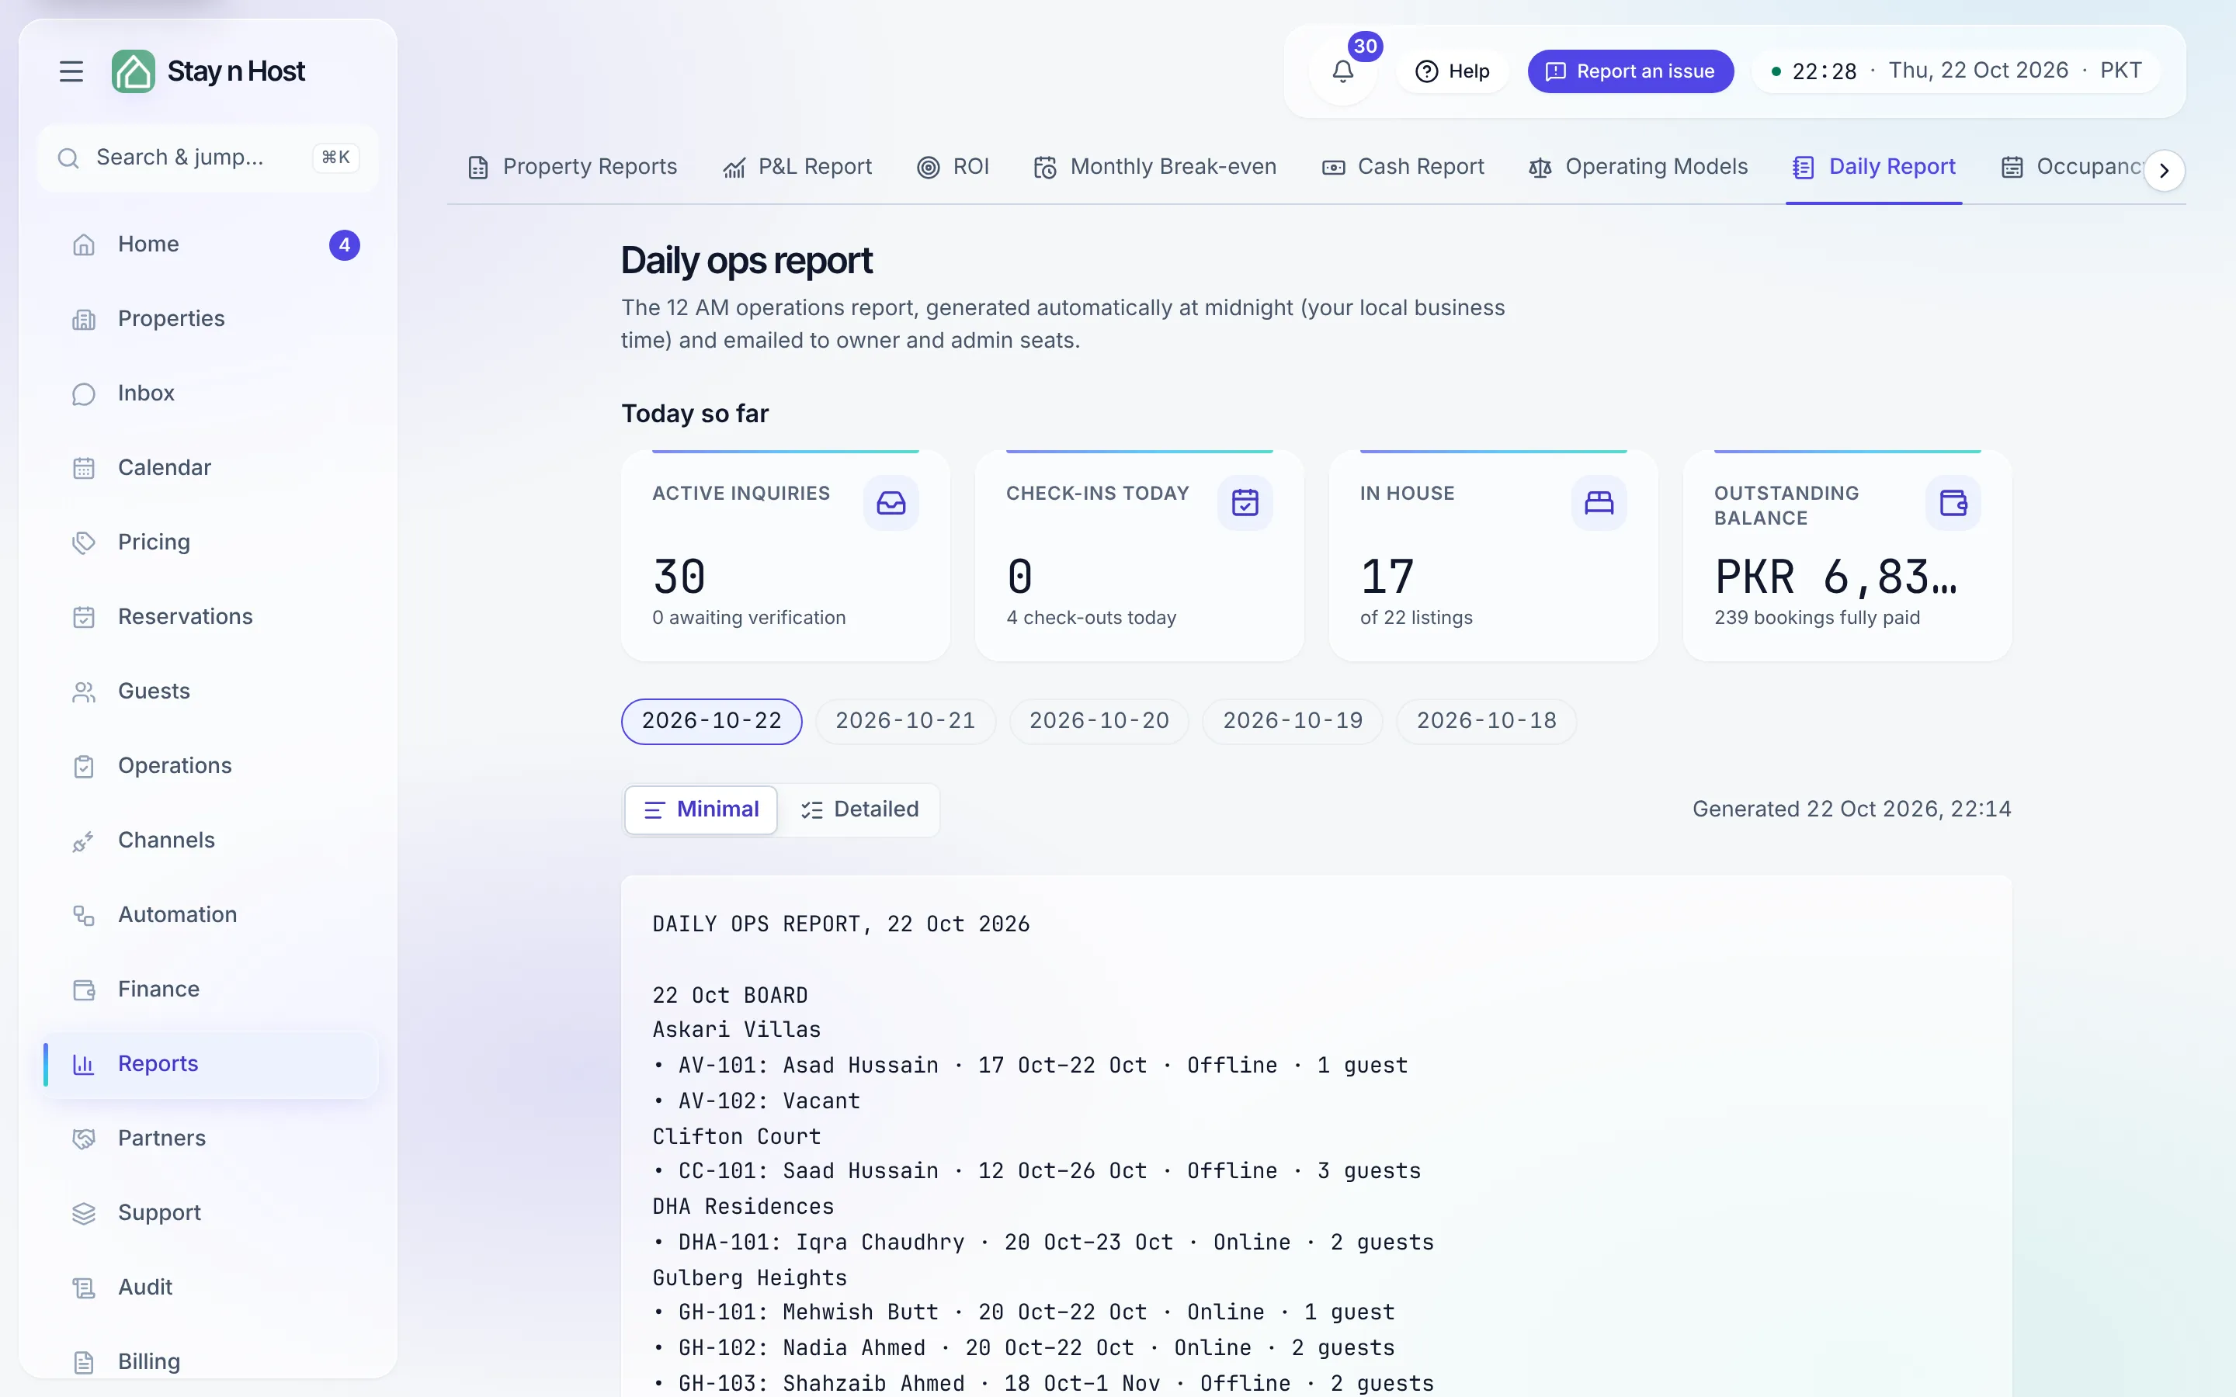The height and width of the screenshot is (1397, 2236).
Task: Switch to Operating Models tab
Action: click(1638, 167)
